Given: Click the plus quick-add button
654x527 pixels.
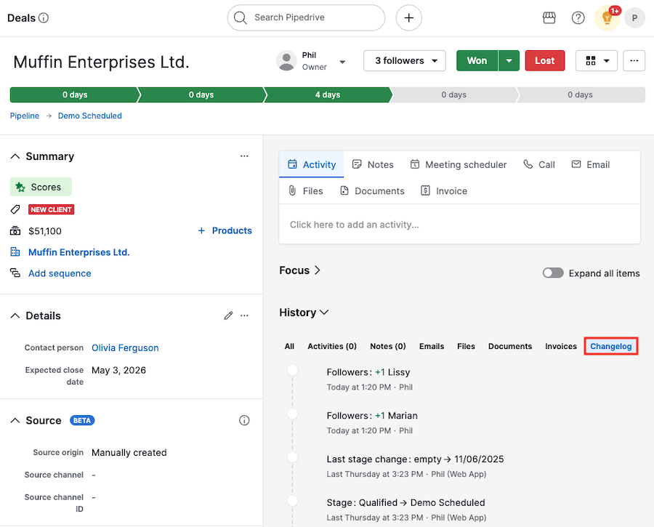Looking at the screenshot, I should coord(408,18).
